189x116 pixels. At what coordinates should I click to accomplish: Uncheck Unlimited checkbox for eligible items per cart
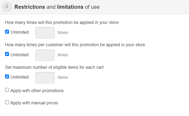pos(7,77)
